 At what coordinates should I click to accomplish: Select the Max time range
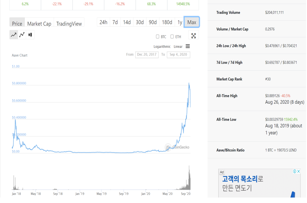click(192, 22)
